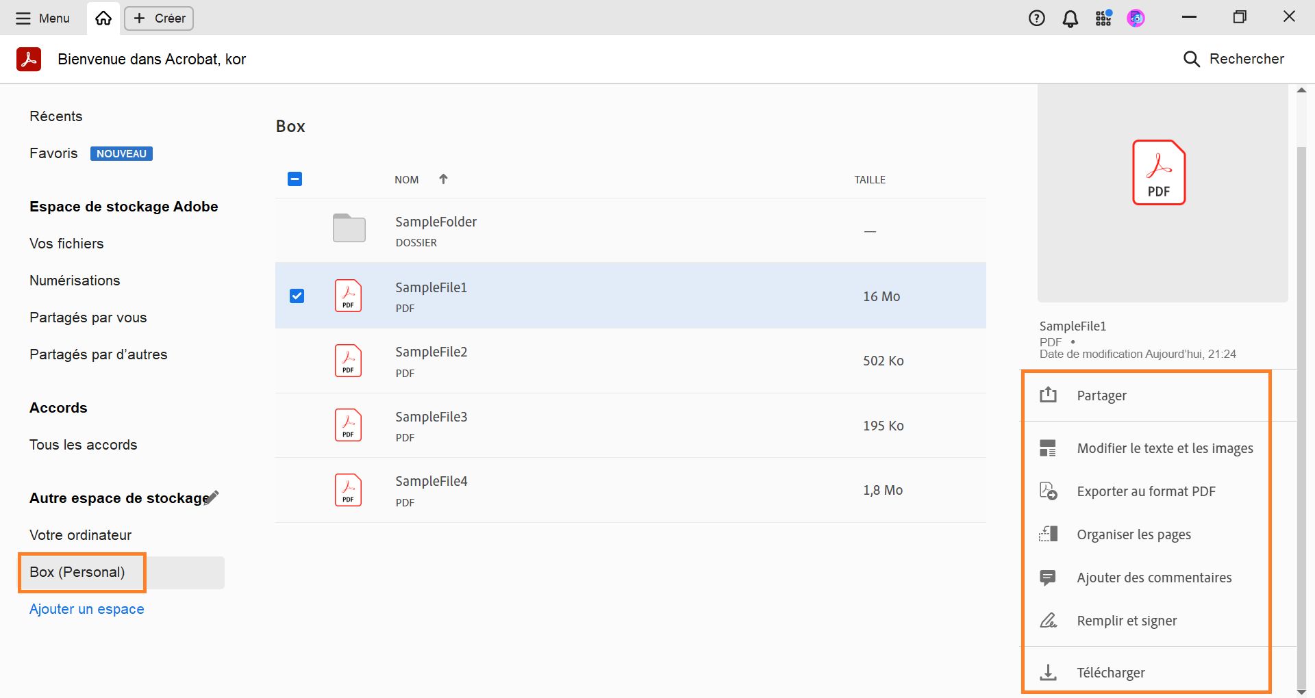Screen dimensions: 1315x698
Task: Click the Télécharger download icon
Action: (x=1048, y=673)
